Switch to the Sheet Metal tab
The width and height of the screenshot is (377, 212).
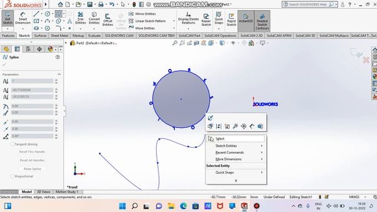tap(59, 35)
